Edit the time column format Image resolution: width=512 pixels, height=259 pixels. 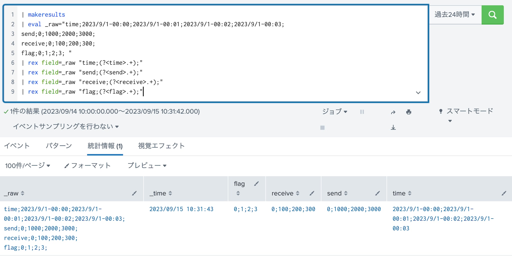pyautogui.click(x=504, y=193)
